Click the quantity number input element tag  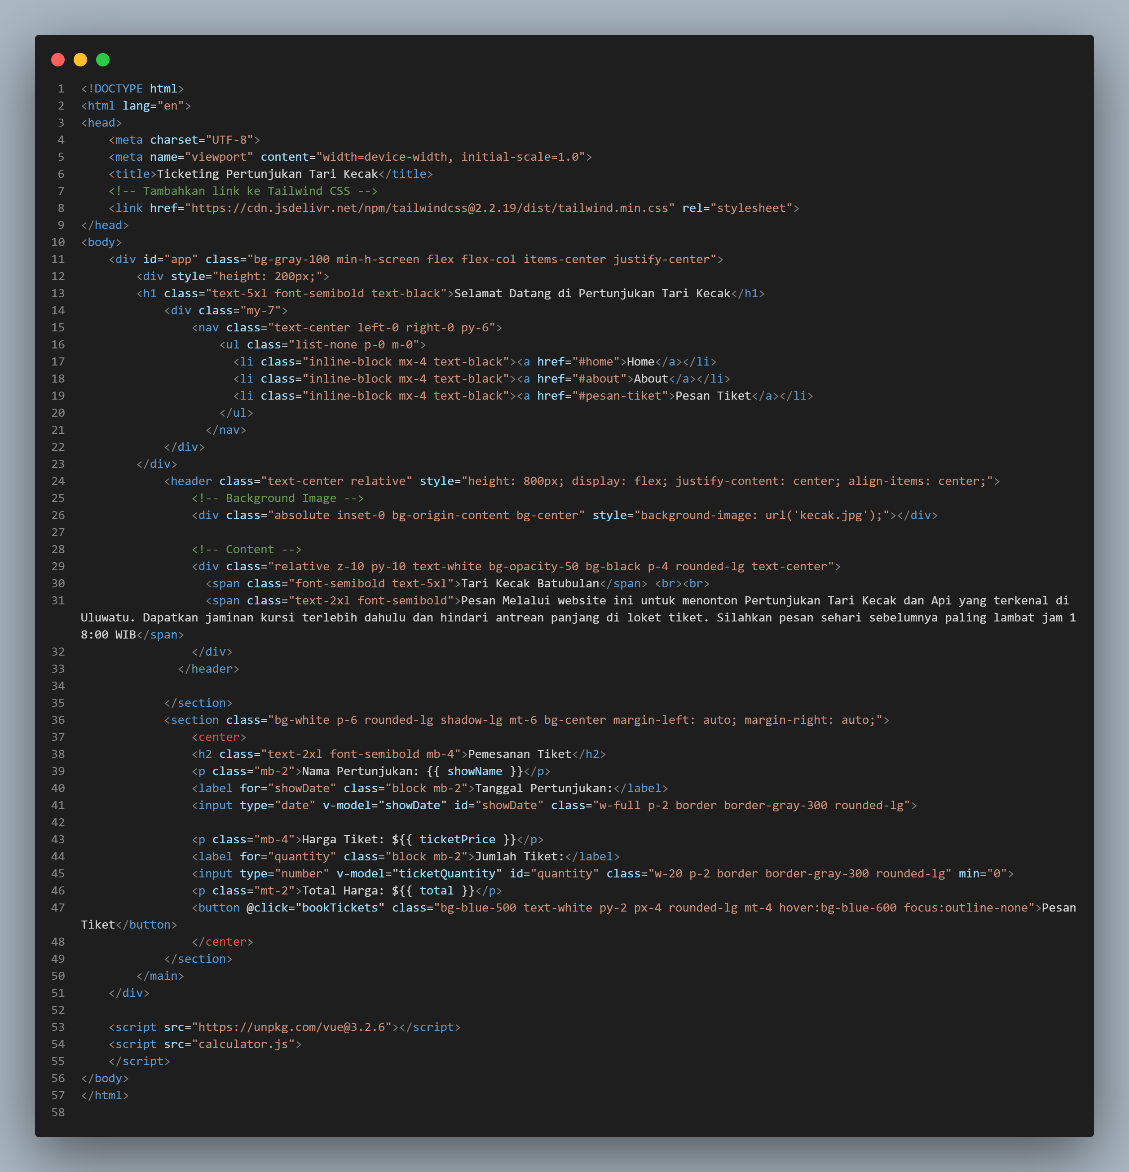[214, 873]
